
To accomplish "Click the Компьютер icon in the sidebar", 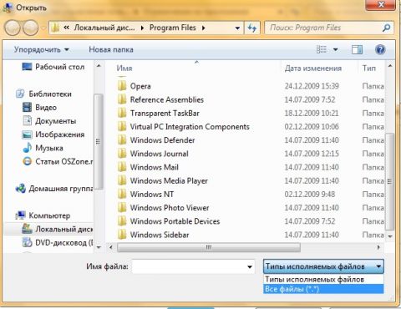I will pyautogui.click(x=21, y=215).
